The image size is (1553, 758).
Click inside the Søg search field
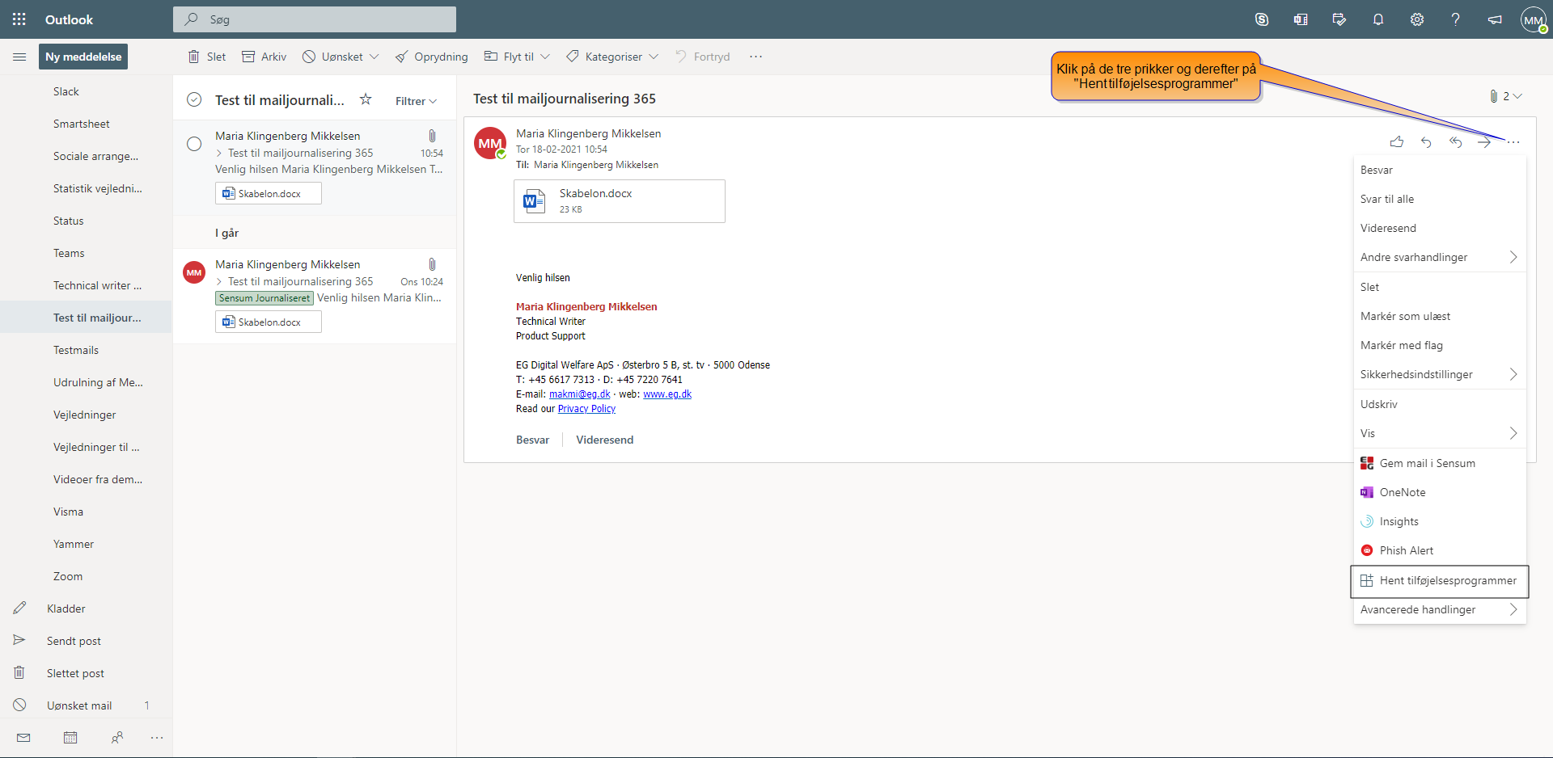(314, 19)
